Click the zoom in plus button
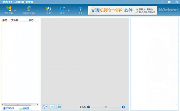The width and height of the screenshot is (180, 111). [x=123, y=107]
